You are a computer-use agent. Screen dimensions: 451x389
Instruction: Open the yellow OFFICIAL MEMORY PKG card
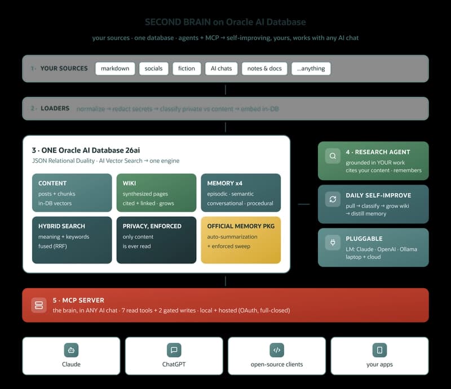[x=241, y=240]
